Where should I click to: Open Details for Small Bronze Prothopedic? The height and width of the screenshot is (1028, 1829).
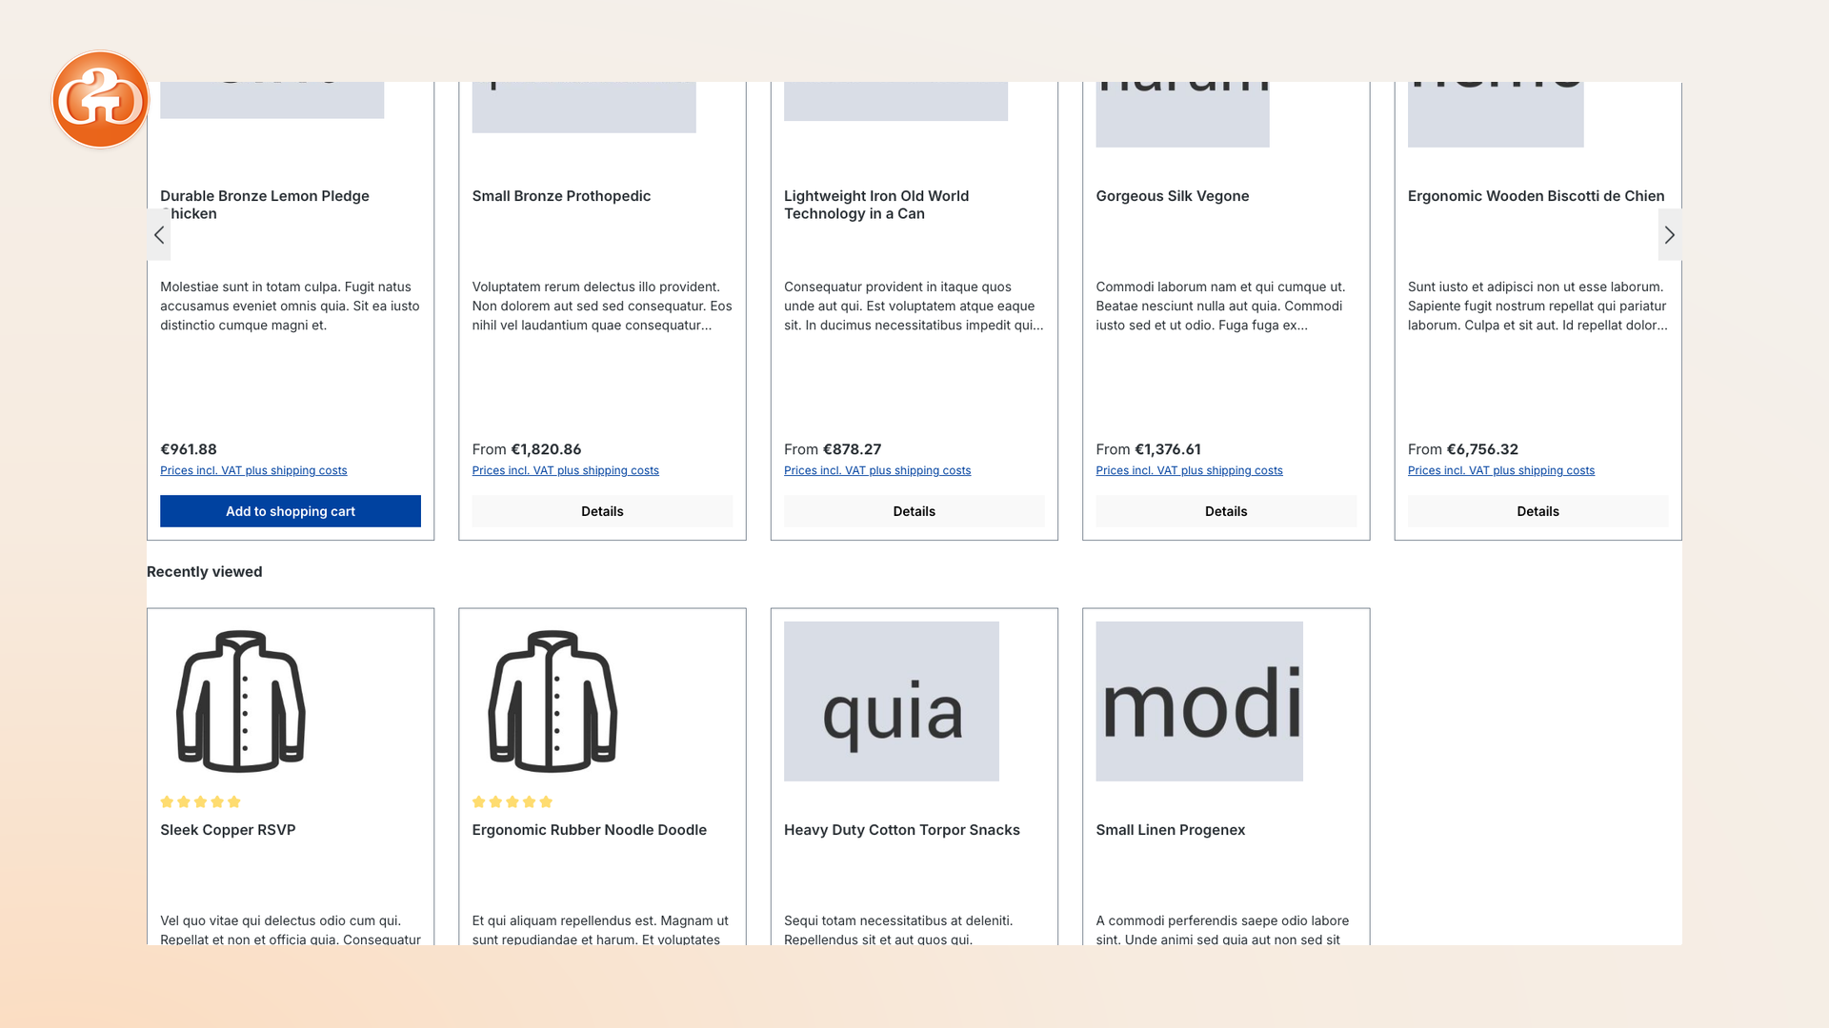click(602, 511)
